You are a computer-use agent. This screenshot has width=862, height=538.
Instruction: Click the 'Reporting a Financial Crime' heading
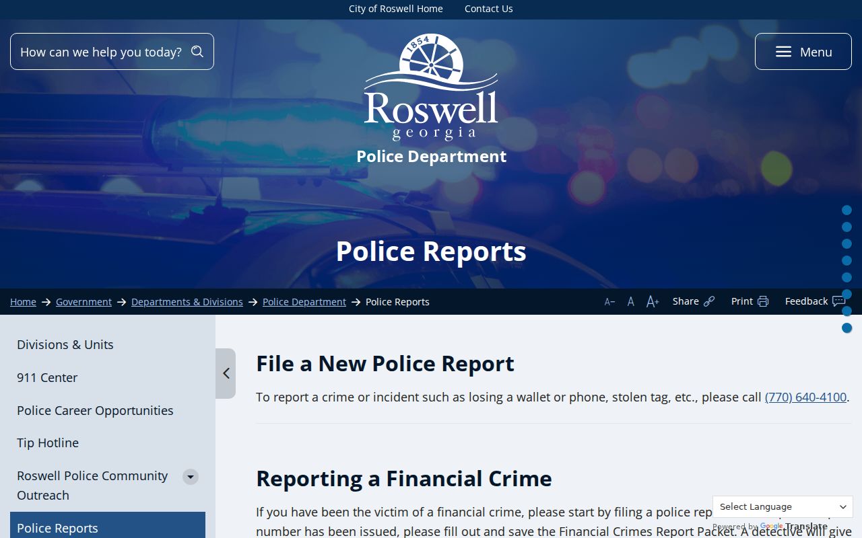tap(404, 478)
